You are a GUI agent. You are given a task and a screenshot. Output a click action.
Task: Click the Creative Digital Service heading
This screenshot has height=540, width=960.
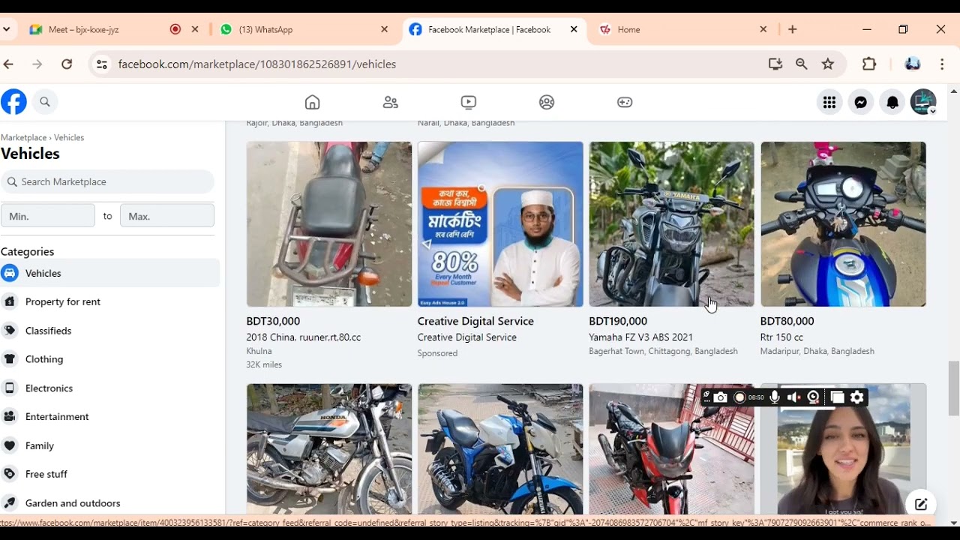(x=475, y=321)
